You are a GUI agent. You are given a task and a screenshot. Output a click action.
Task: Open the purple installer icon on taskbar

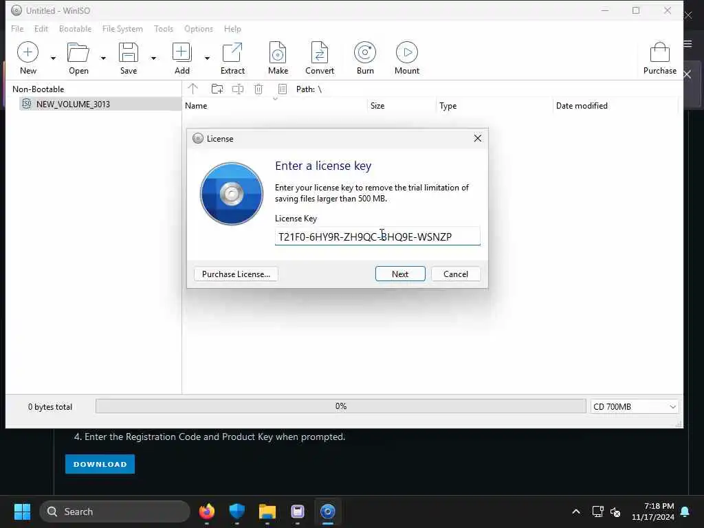[x=297, y=511]
